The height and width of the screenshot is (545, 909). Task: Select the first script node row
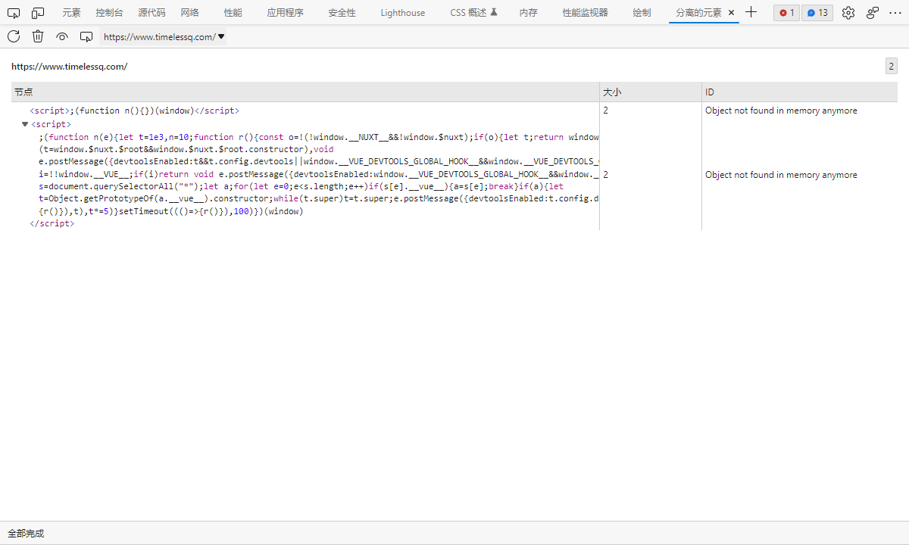(305, 111)
